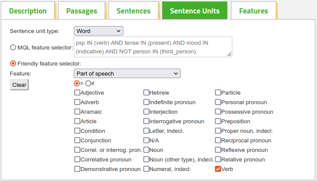Check the Conjunction checkbox
317x181 pixels.
pos(77,140)
